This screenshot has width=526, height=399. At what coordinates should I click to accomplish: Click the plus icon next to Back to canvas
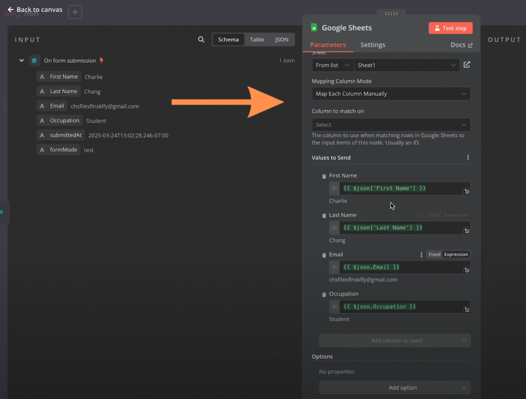click(75, 12)
